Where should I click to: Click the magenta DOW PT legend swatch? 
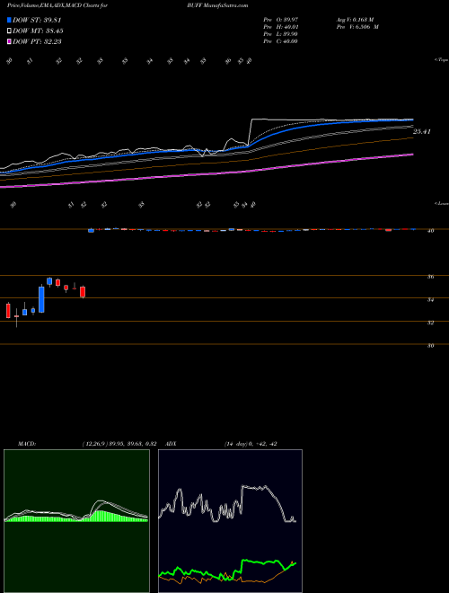pyautogui.click(x=10, y=41)
